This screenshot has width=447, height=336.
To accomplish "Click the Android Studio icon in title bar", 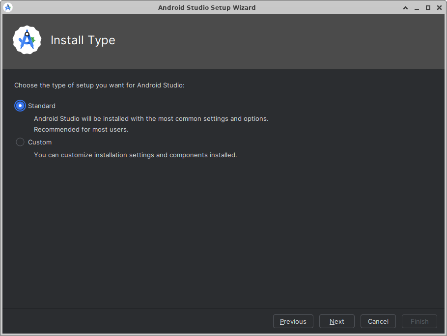I will (x=8, y=7).
